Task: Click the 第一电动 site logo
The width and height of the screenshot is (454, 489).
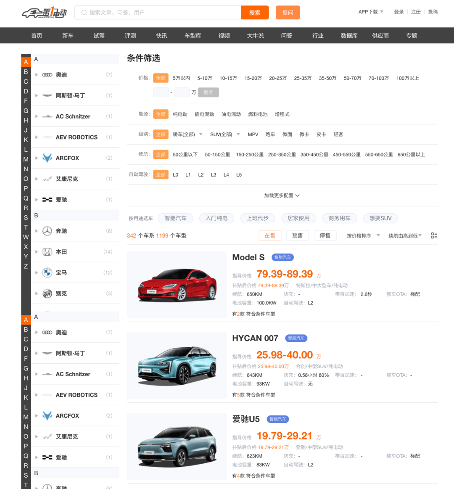Action: point(45,13)
